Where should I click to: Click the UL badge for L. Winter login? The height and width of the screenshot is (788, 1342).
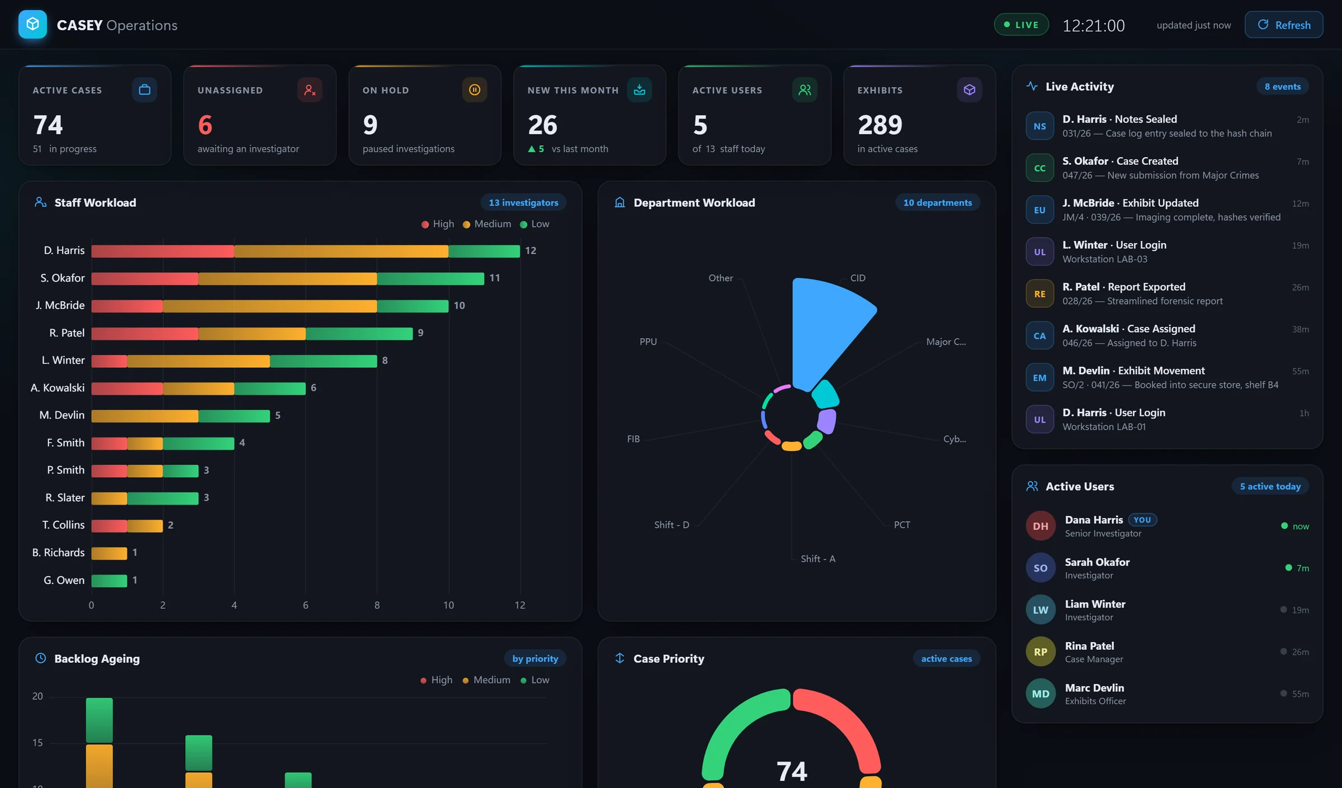1039,252
